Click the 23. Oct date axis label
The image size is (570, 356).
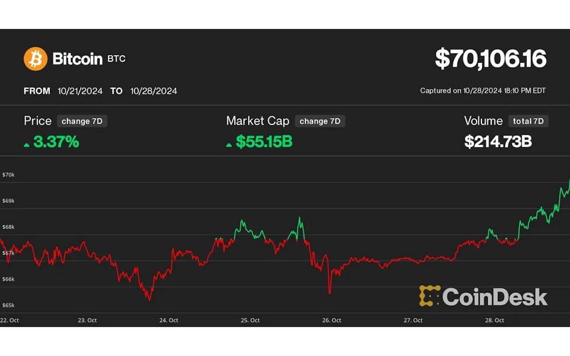click(x=87, y=320)
